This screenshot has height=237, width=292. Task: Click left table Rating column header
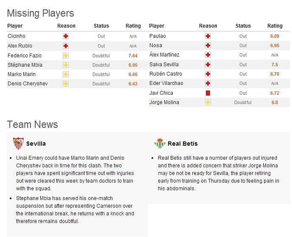pos(133,26)
